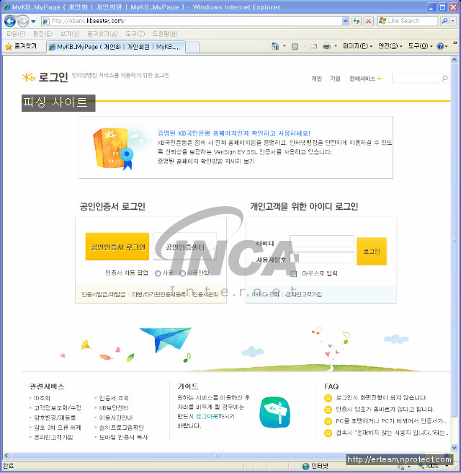
Task: Click the site search text box
Action: (416, 79)
